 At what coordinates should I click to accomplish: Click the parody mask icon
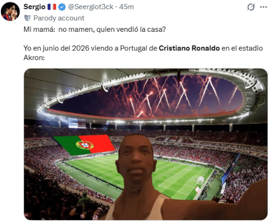pos(27,18)
